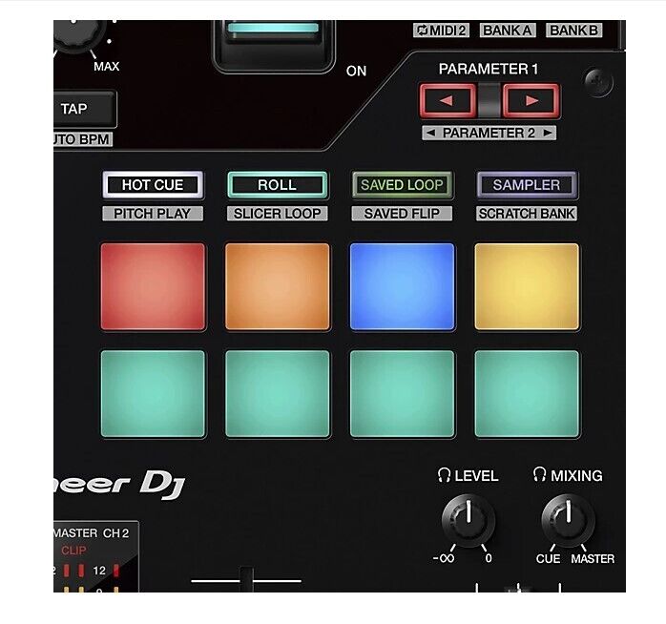Image resolution: width=666 pixels, height=624 pixels.
Task: Click Parameter 1 left arrow button
Action: (447, 101)
